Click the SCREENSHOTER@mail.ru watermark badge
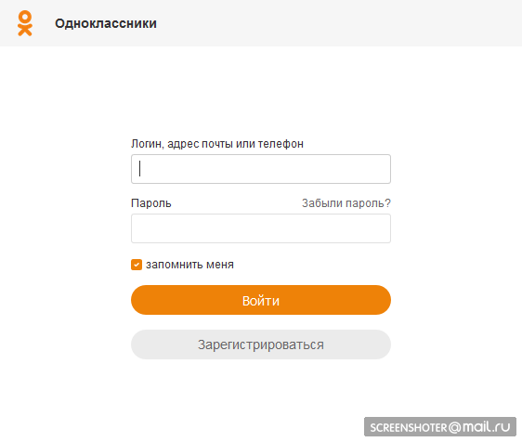This screenshot has height=442, width=522. click(x=440, y=427)
